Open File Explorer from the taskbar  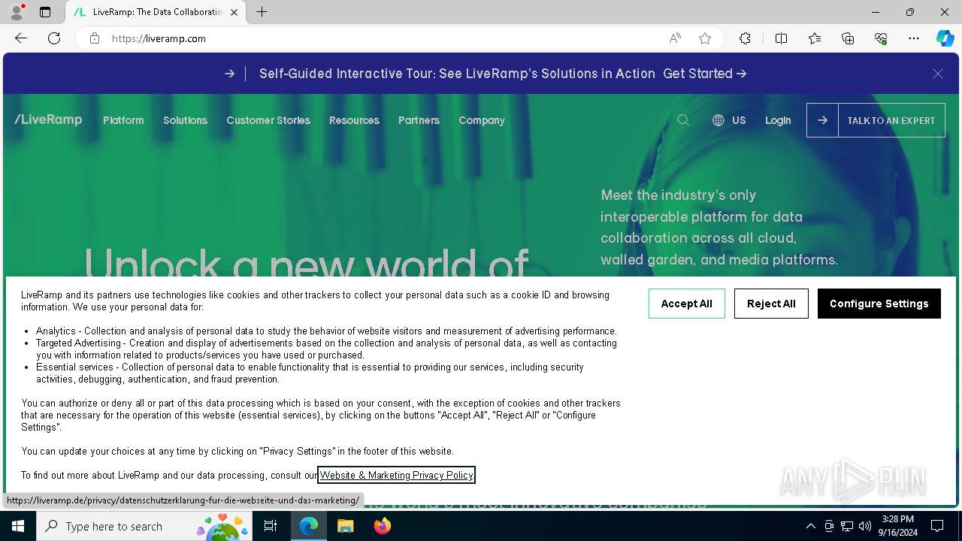[x=345, y=526]
